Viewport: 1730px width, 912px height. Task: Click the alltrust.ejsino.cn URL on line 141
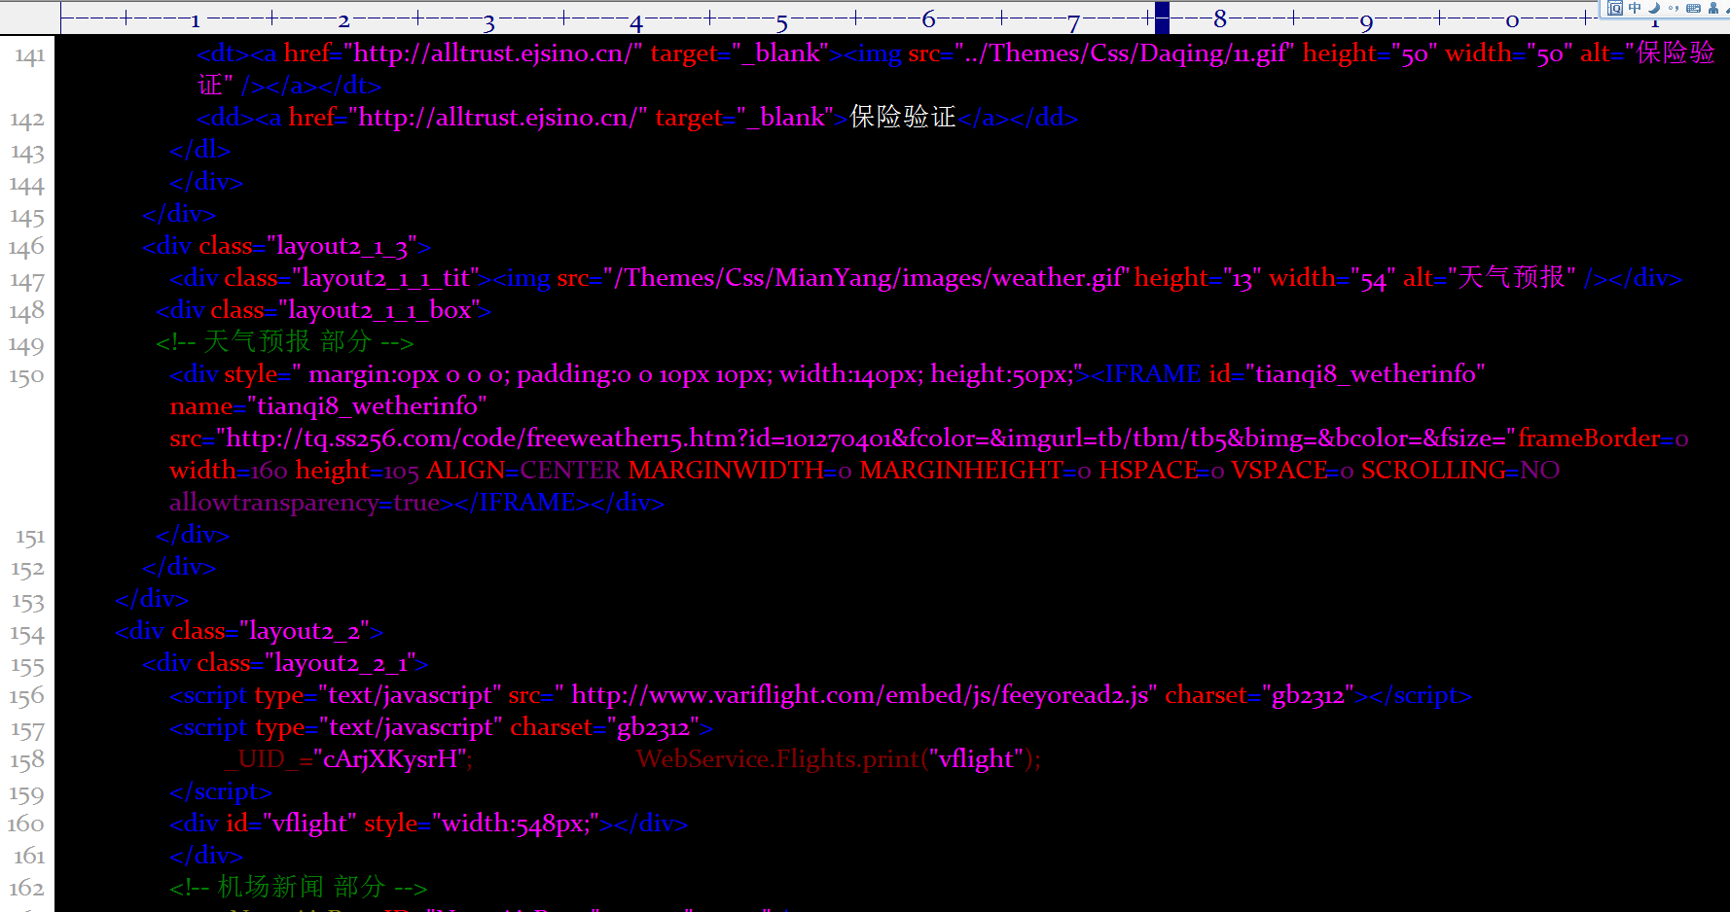coord(494,53)
